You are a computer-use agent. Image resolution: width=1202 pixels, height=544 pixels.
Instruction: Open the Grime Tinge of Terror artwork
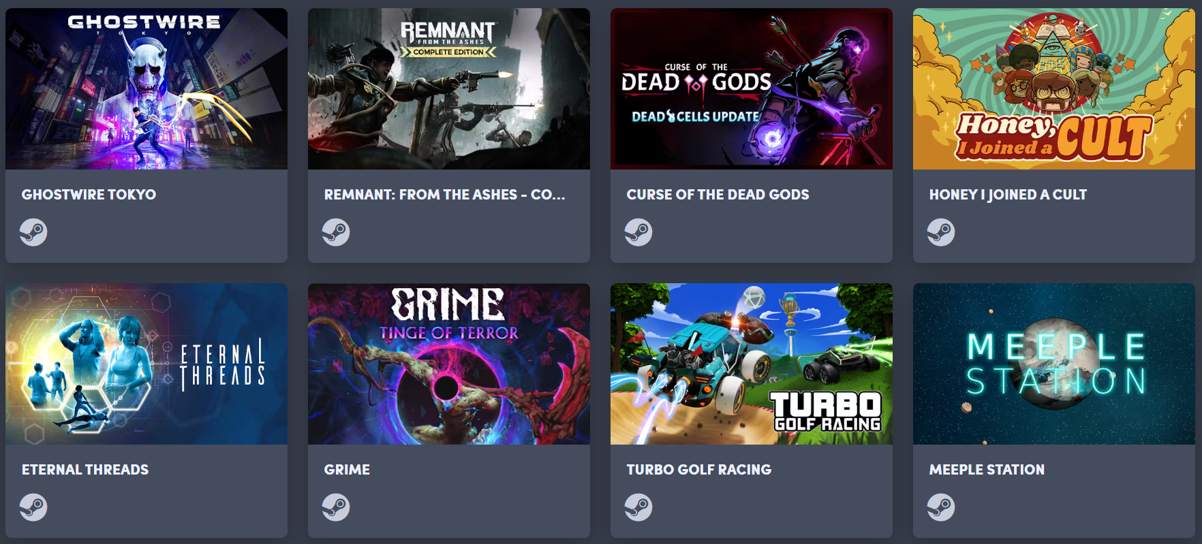[x=449, y=364]
